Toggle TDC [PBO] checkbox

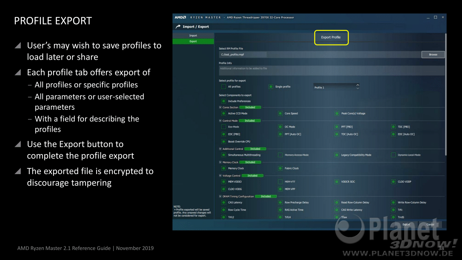[393, 127]
